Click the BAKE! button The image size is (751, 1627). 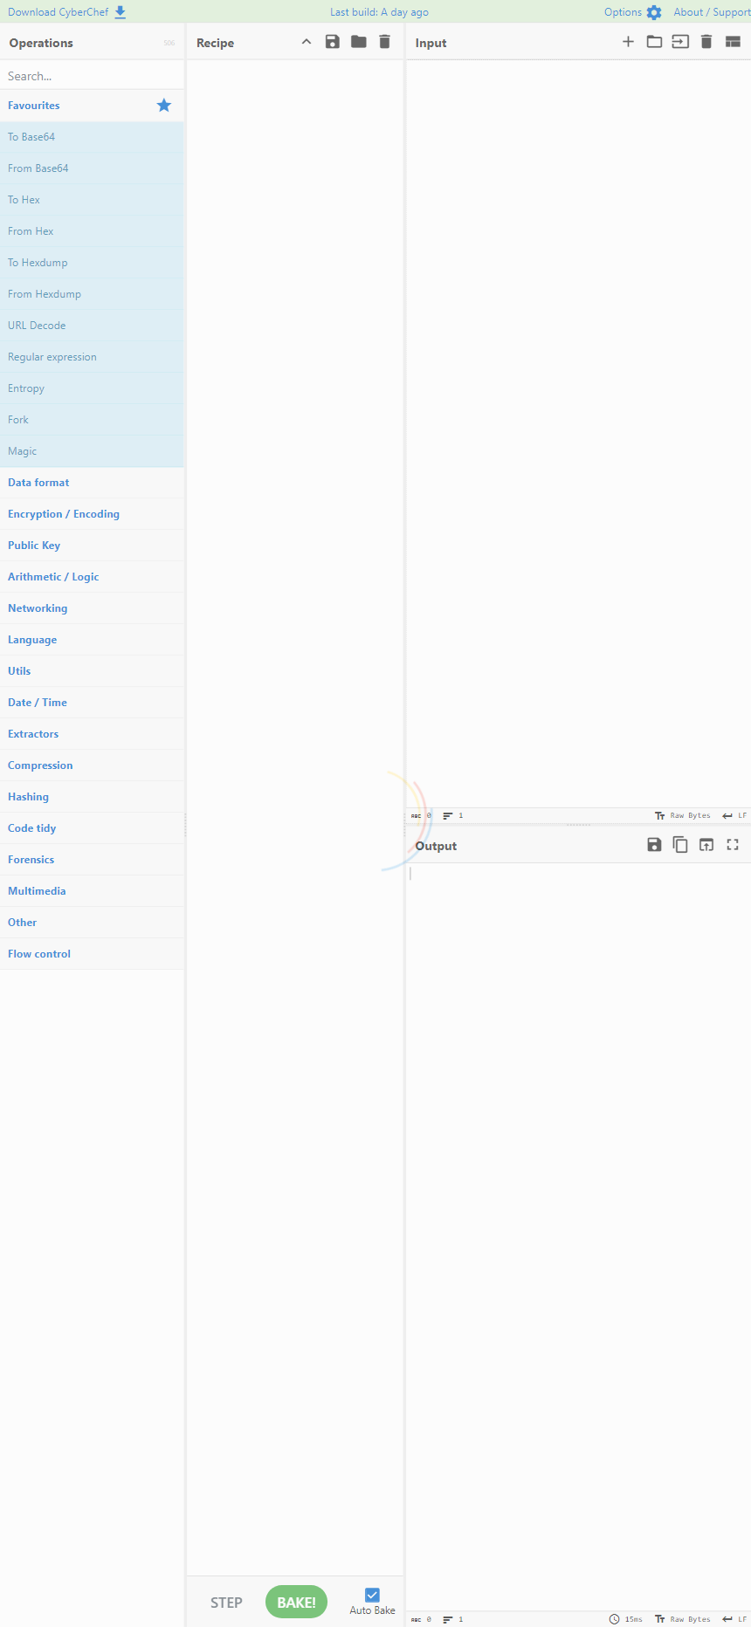[297, 1602]
